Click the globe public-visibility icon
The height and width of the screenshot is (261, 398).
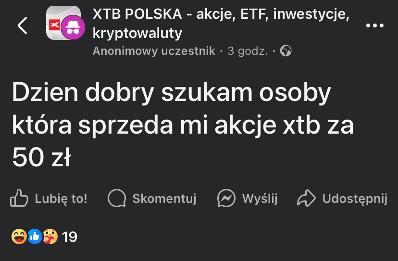point(286,50)
